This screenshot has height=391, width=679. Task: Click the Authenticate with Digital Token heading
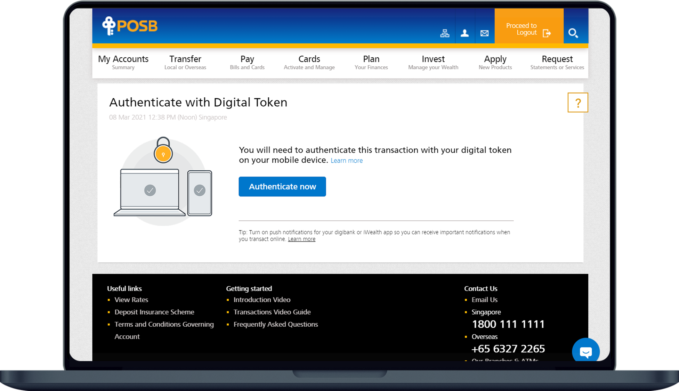click(198, 103)
